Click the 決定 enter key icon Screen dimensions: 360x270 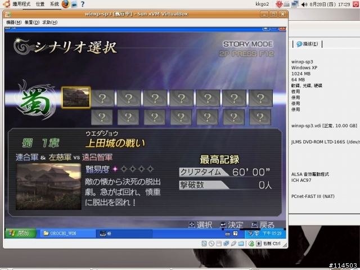(223, 224)
